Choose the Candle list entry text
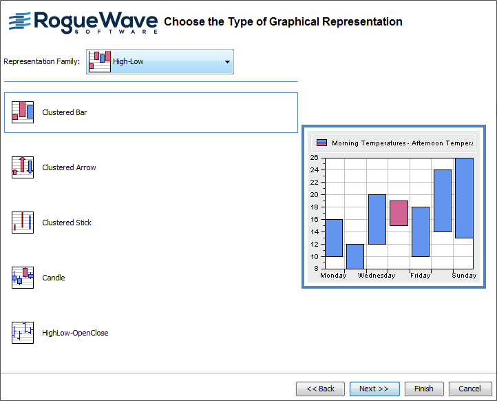The width and height of the screenshot is (497, 401). click(x=54, y=278)
